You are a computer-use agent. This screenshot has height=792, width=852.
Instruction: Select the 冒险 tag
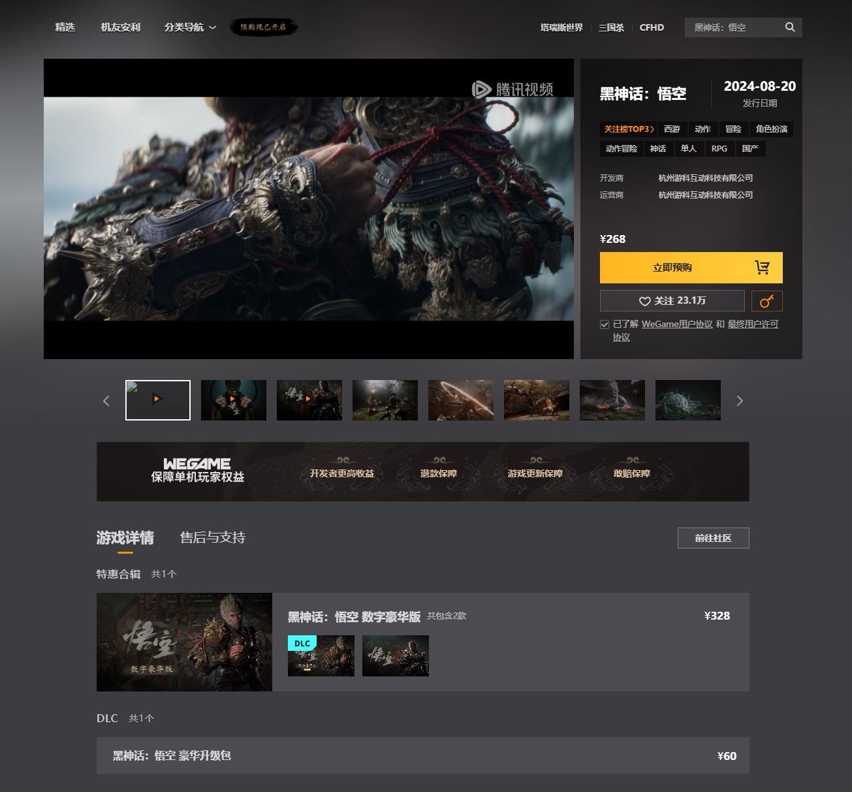(733, 129)
